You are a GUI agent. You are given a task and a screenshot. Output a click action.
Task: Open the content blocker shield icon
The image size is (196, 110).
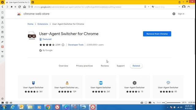click(x=29, y=7)
